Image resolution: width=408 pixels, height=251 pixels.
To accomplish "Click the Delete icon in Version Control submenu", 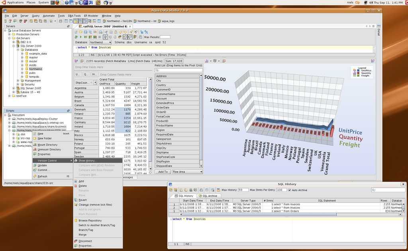I will (76, 186).
